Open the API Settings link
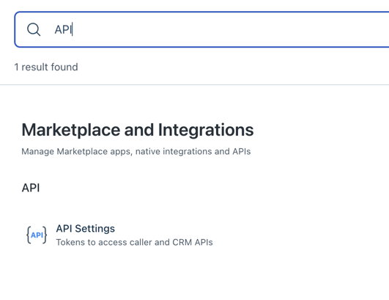 [85, 228]
